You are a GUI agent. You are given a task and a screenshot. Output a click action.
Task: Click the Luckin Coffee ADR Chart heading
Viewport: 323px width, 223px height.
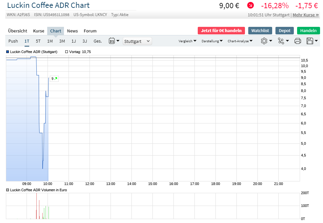click(49, 5)
